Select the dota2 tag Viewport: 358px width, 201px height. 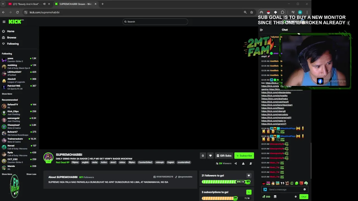113,162
